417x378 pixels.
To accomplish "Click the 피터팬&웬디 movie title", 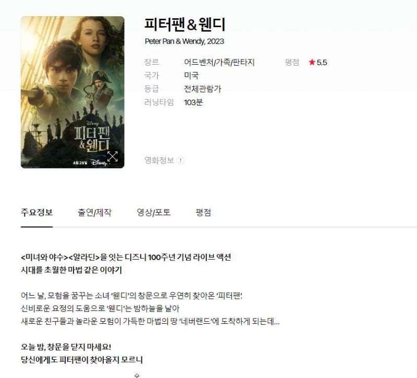I will click(x=185, y=24).
